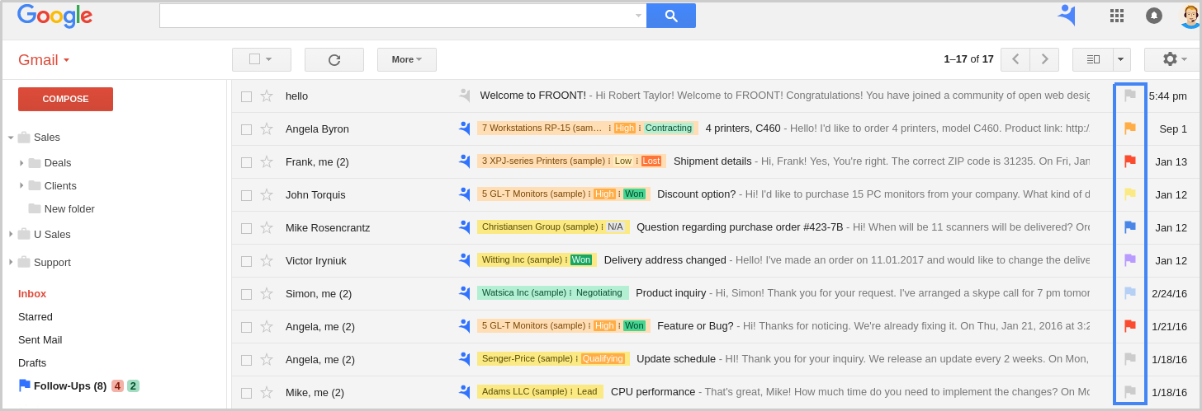This screenshot has width=1202, height=411.
Task: Expand the Support folder
Action: point(11,262)
